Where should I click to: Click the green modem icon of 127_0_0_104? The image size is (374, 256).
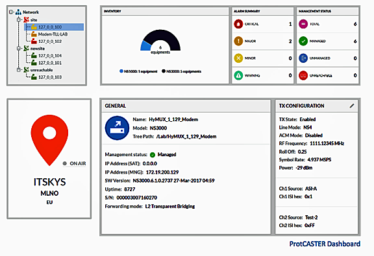point(34,56)
